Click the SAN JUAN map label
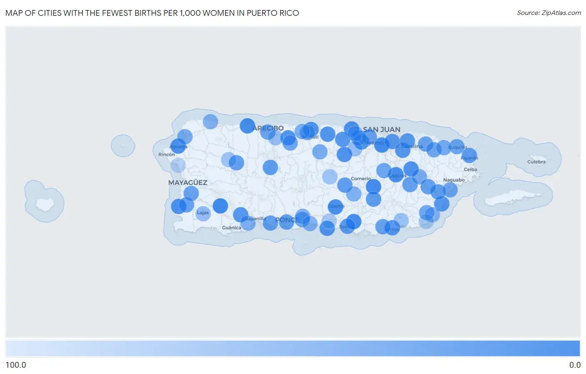 [x=381, y=129]
